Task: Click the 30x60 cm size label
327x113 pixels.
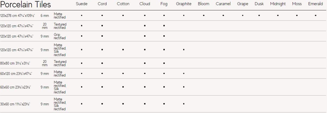Action: pyautogui.click(x=15, y=104)
